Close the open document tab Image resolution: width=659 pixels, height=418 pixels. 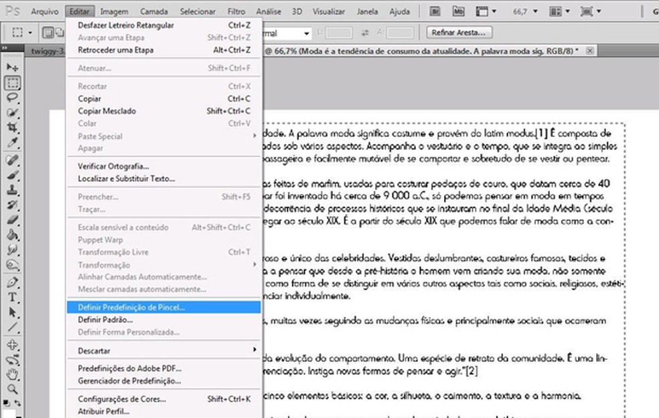pos(589,50)
